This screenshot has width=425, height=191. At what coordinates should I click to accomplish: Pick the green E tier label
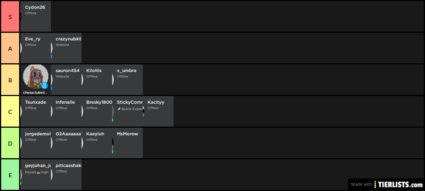pos(10,175)
